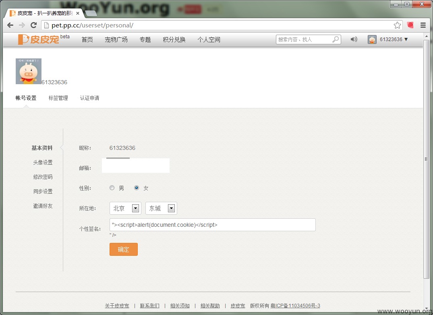Screen dimensions: 433x315
Task: Click the search magnifier icon
Action: 335,39
